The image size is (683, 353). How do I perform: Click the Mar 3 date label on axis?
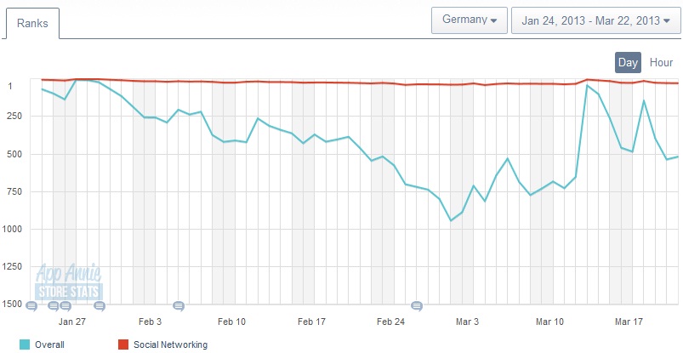466,322
